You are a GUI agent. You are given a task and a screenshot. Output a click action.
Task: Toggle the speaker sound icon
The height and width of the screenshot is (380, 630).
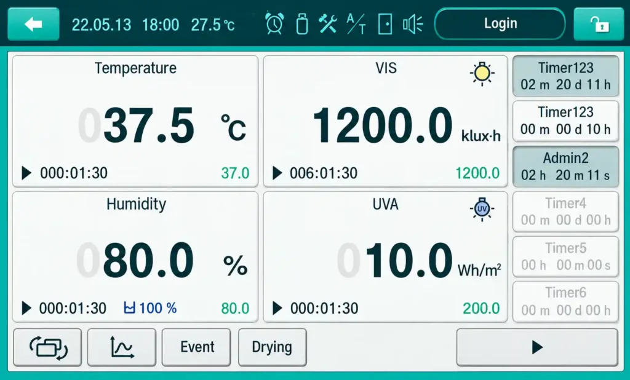point(413,24)
